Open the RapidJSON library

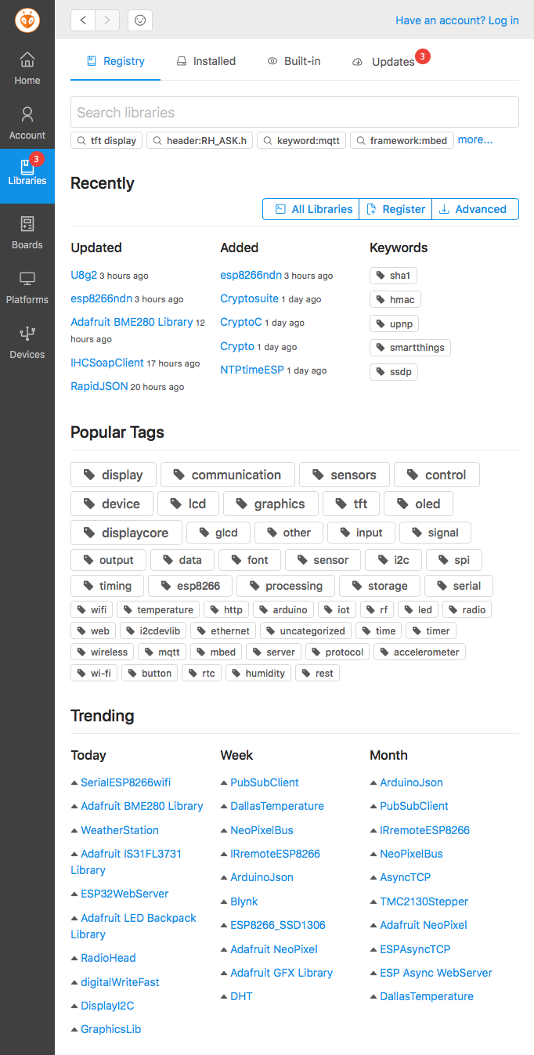pyautogui.click(x=99, y=386)
